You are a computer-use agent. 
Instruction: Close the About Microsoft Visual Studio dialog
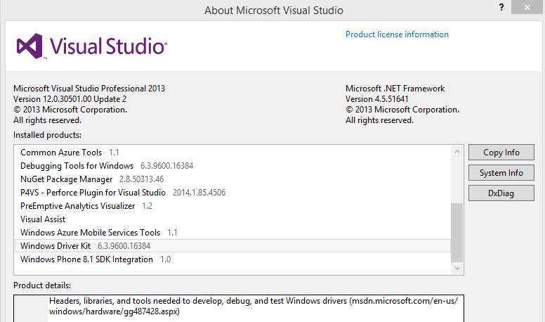pyautogui.click(x=527, y=7)
